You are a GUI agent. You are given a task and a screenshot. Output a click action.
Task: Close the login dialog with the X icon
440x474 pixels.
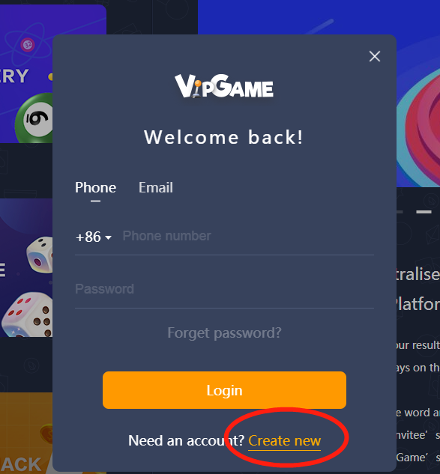[x=375, y=56]
